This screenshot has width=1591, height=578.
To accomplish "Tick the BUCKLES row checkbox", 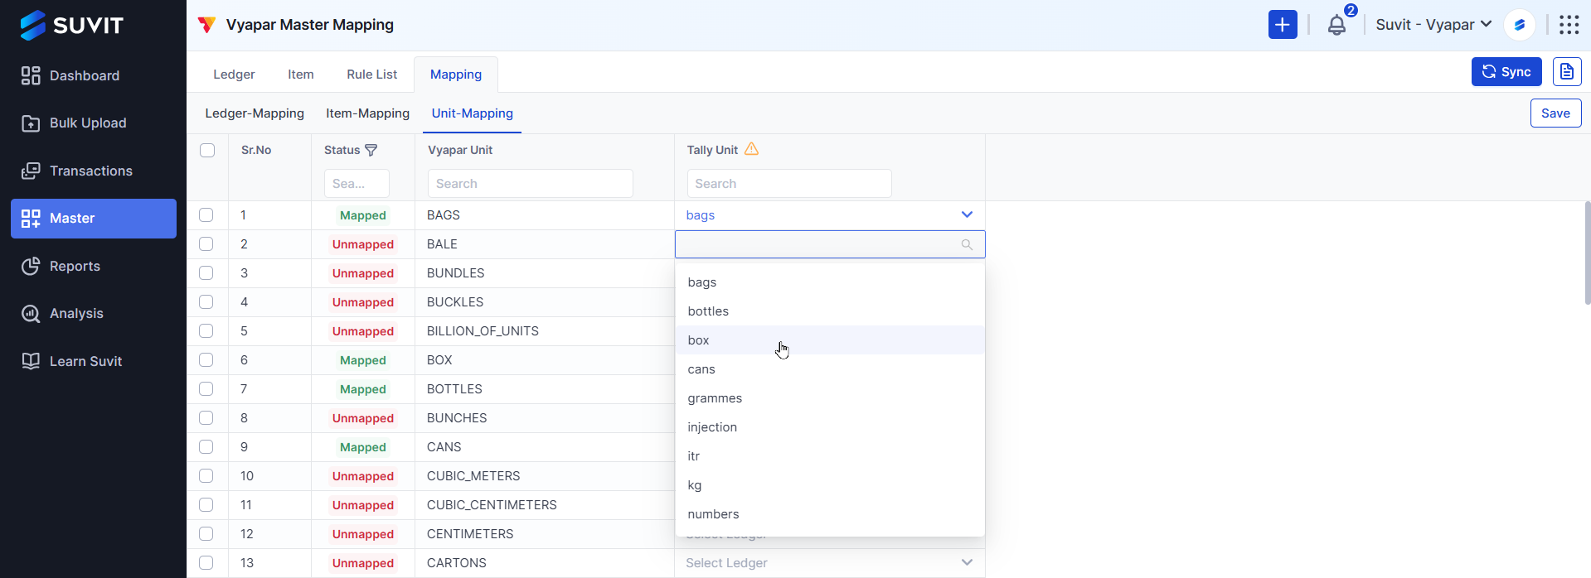I will pyautogui.click(x=206, y=302).
